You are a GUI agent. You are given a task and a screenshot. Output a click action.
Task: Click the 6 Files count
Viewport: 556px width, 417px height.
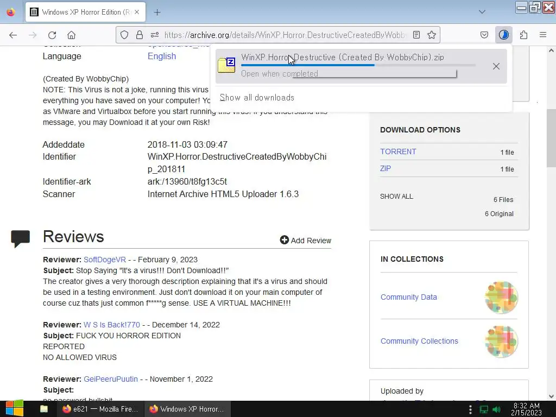503,200
